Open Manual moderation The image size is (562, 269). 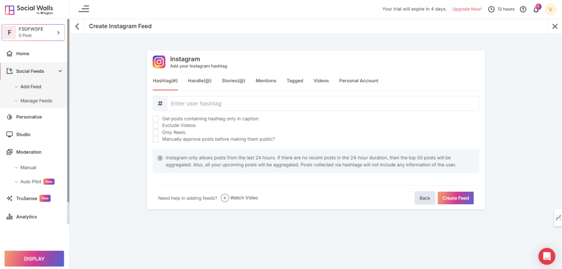tap(29, 168)
